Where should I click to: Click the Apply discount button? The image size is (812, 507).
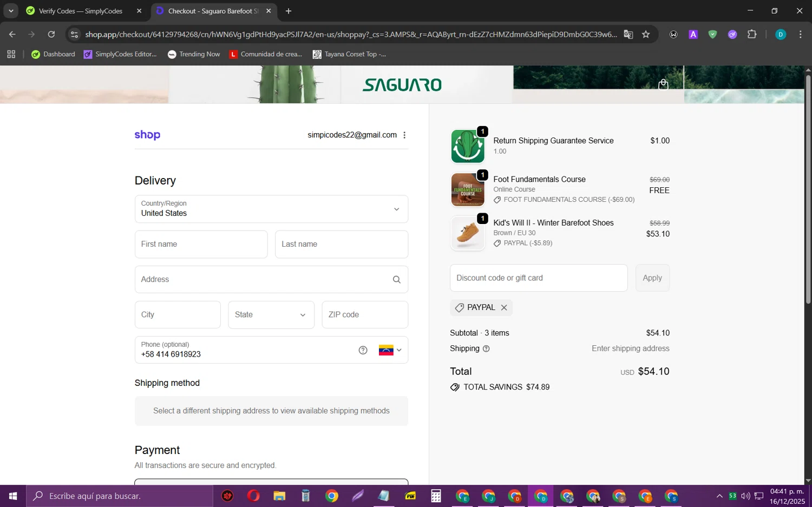652,278
